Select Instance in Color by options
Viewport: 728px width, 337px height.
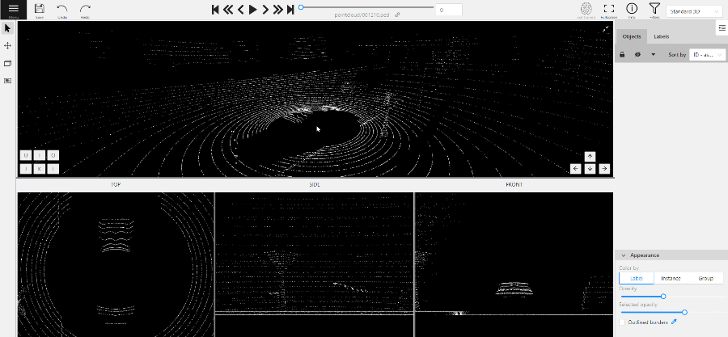pyautogui.click(x=671, y=278)
